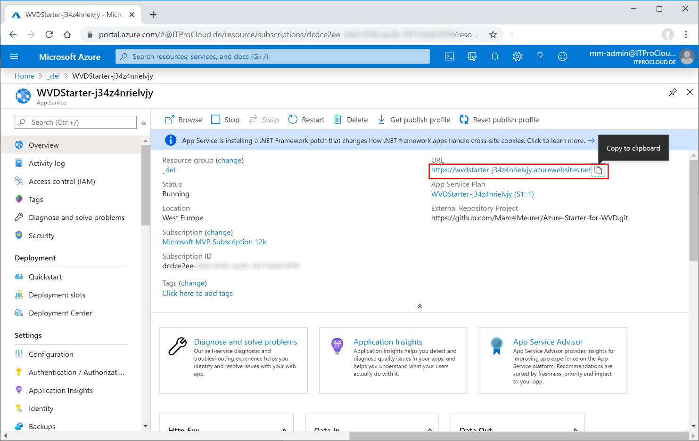
Task: Open account menu mm-admin profile
Action: click(641, 56)
